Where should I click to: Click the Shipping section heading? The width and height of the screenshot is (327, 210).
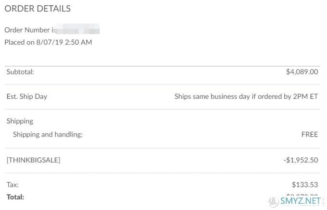tap(20, 121)
